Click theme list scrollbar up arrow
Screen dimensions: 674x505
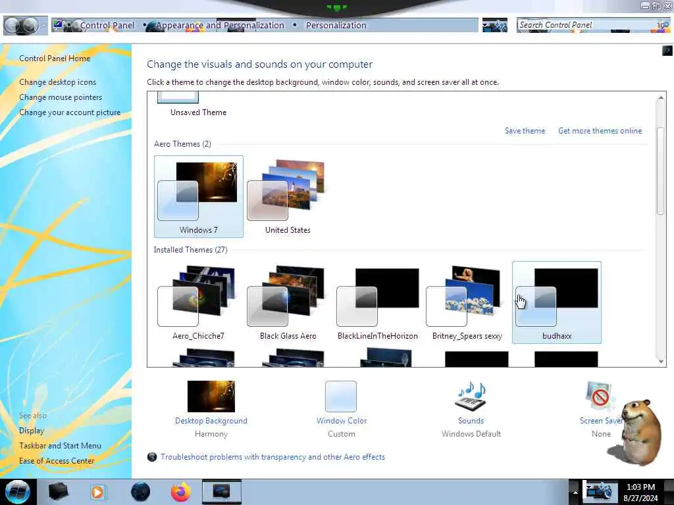tap(661, 98)
